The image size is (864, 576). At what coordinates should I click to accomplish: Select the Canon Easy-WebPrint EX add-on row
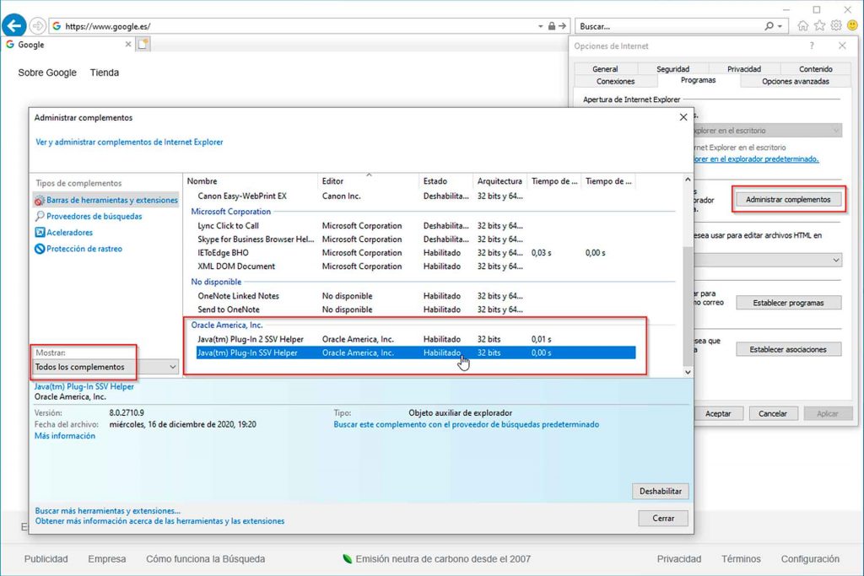tap(416, 196)
